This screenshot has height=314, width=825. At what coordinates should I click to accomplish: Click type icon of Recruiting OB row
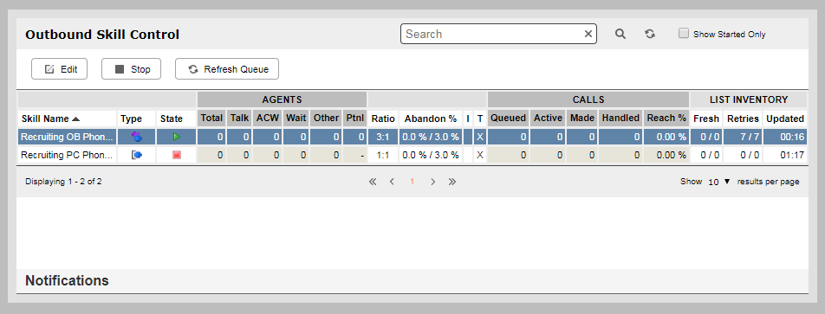click(137, 137)
